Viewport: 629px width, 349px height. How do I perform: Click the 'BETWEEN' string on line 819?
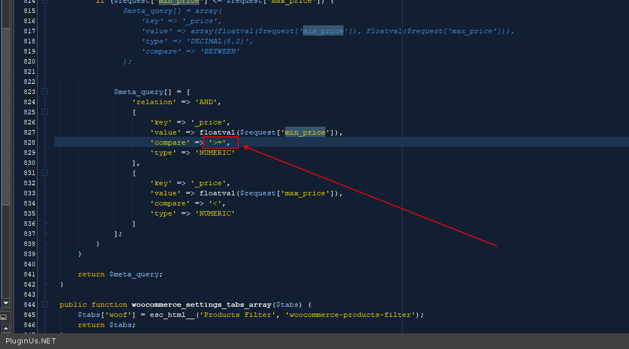tap(220, 51)
